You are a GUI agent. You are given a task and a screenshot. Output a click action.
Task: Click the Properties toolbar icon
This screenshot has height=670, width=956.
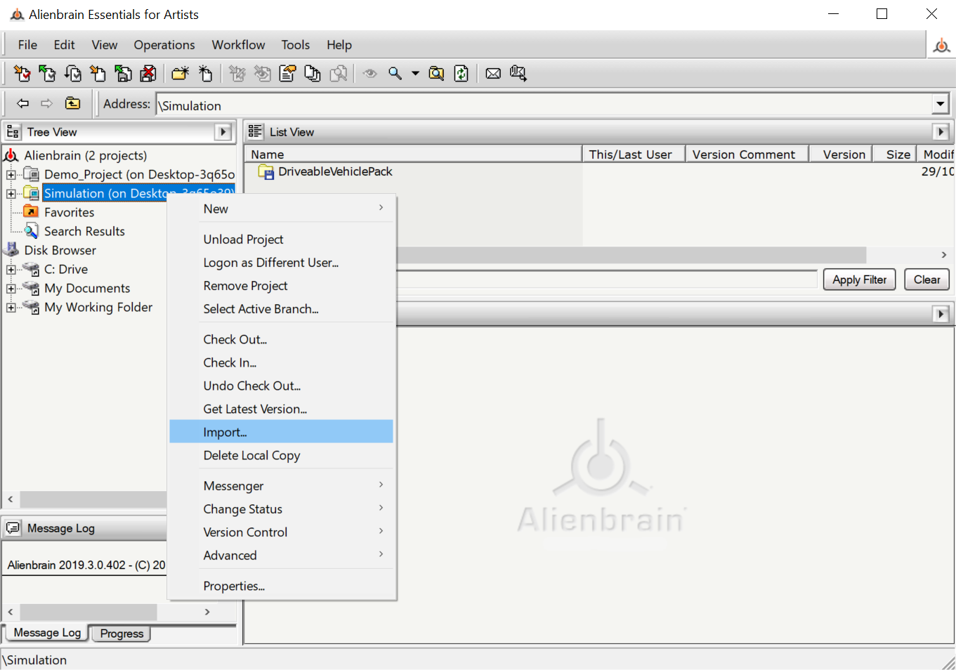(x=287, y=74)
